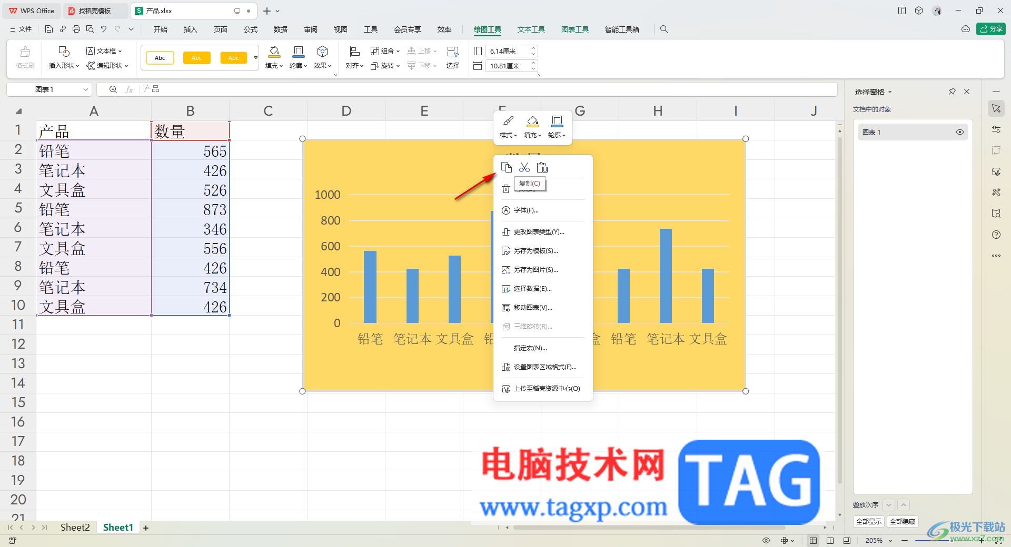The width and height of the screenshot is (1011, 547).
Task: Click the zoom slider handle in status bar
Action: click(x=952, y=541)
